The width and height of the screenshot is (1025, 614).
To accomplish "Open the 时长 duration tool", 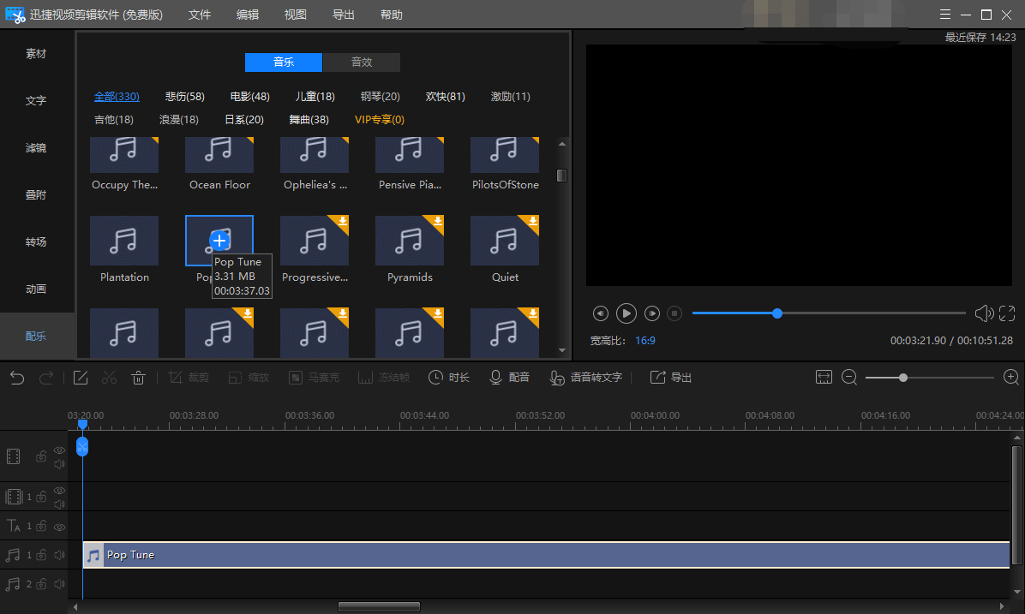I will point(449,378).
